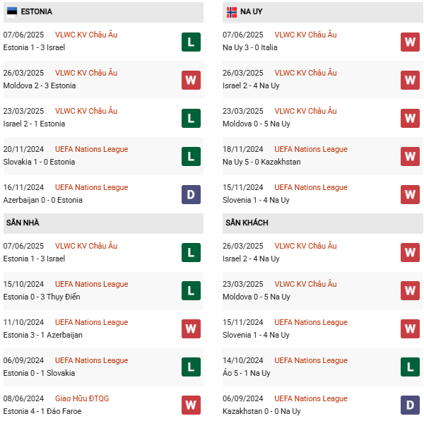The image size is (424, 421).
Task: Select the NA UY section header
Action: click(252, 12)
